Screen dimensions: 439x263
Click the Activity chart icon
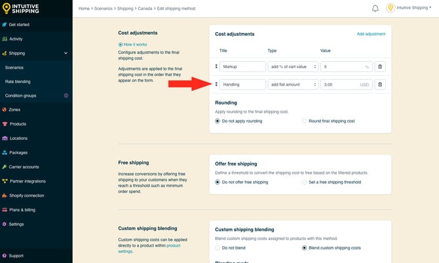[5, 39]
